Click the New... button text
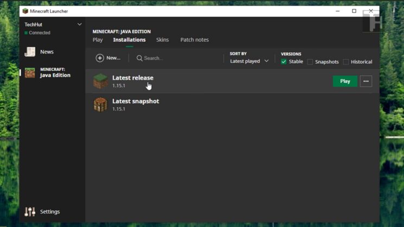Viewport: 404px width, 227px height. click(x=113, y=58)
